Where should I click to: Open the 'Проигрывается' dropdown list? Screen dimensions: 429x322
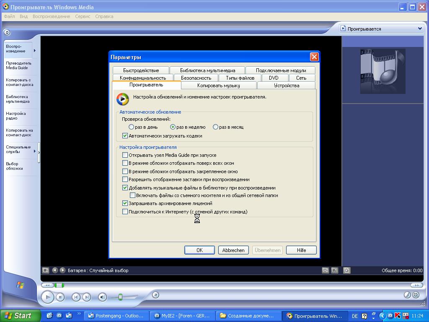pyautogui.click(x=381, y=29)
